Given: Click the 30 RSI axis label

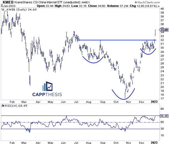Looking at the screenshot, I should (x=162, y=129).
